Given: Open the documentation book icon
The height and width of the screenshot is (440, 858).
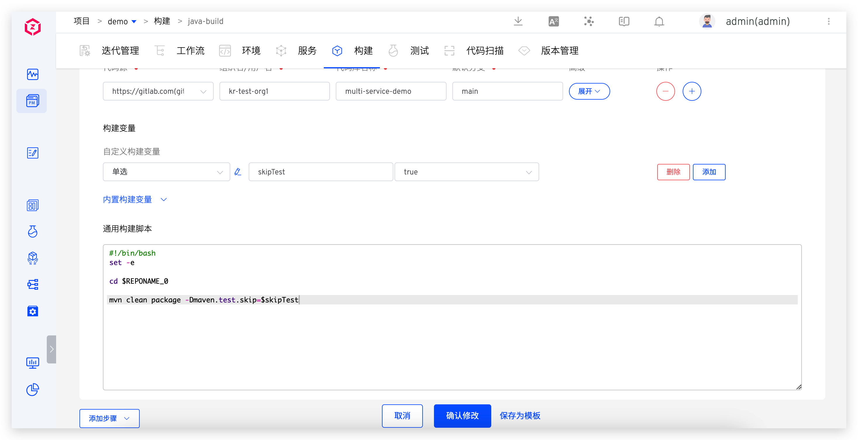Looking at the screenshot, I should [x=624, y=21].
